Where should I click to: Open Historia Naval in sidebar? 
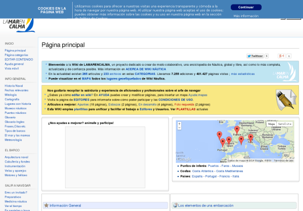(x=14, y=86)
